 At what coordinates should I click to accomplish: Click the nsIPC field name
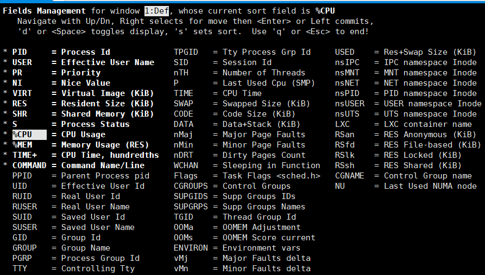coord(347,62)
